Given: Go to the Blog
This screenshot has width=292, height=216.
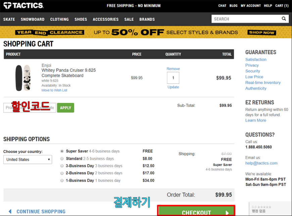Looking at the screenshot, I should click(233, 6).
